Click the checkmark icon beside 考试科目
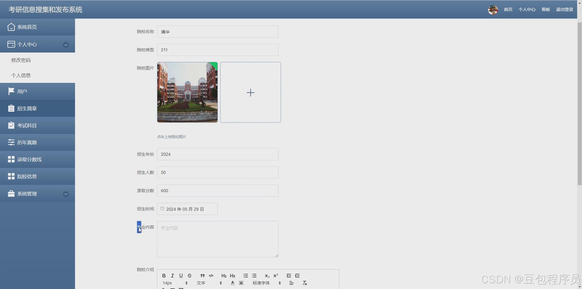This screenshot has width=582, height=289. 11,125
